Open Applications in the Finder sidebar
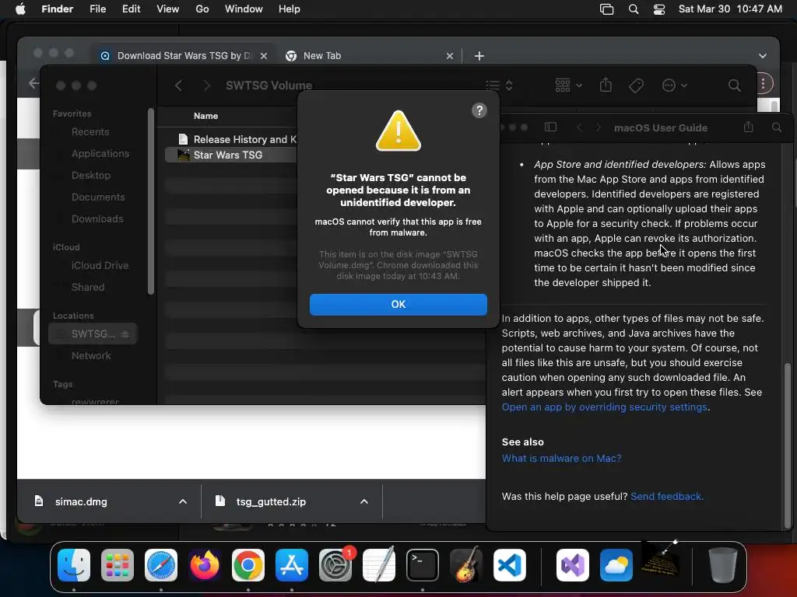Screen dimensions: 797x597 100,153
